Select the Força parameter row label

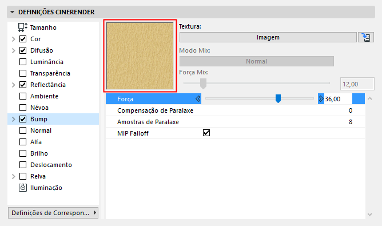(x=125, y=99)
